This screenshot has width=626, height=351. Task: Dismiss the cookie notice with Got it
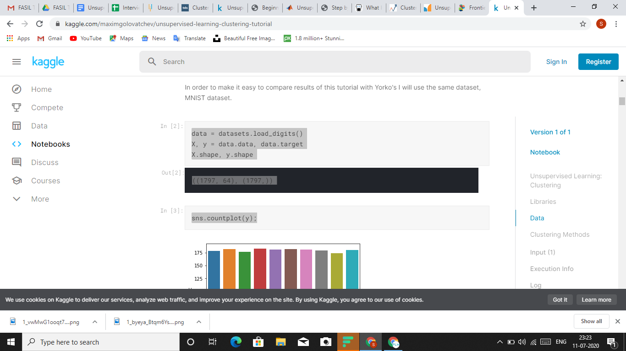[x=560, y=299]
